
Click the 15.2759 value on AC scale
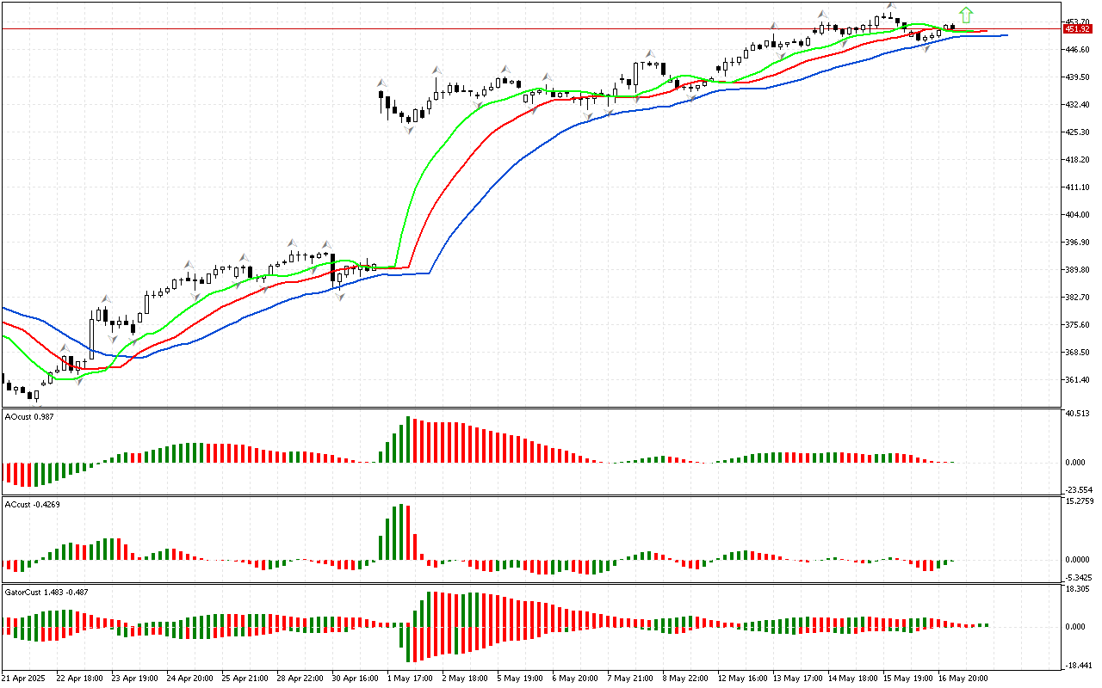1080,501
